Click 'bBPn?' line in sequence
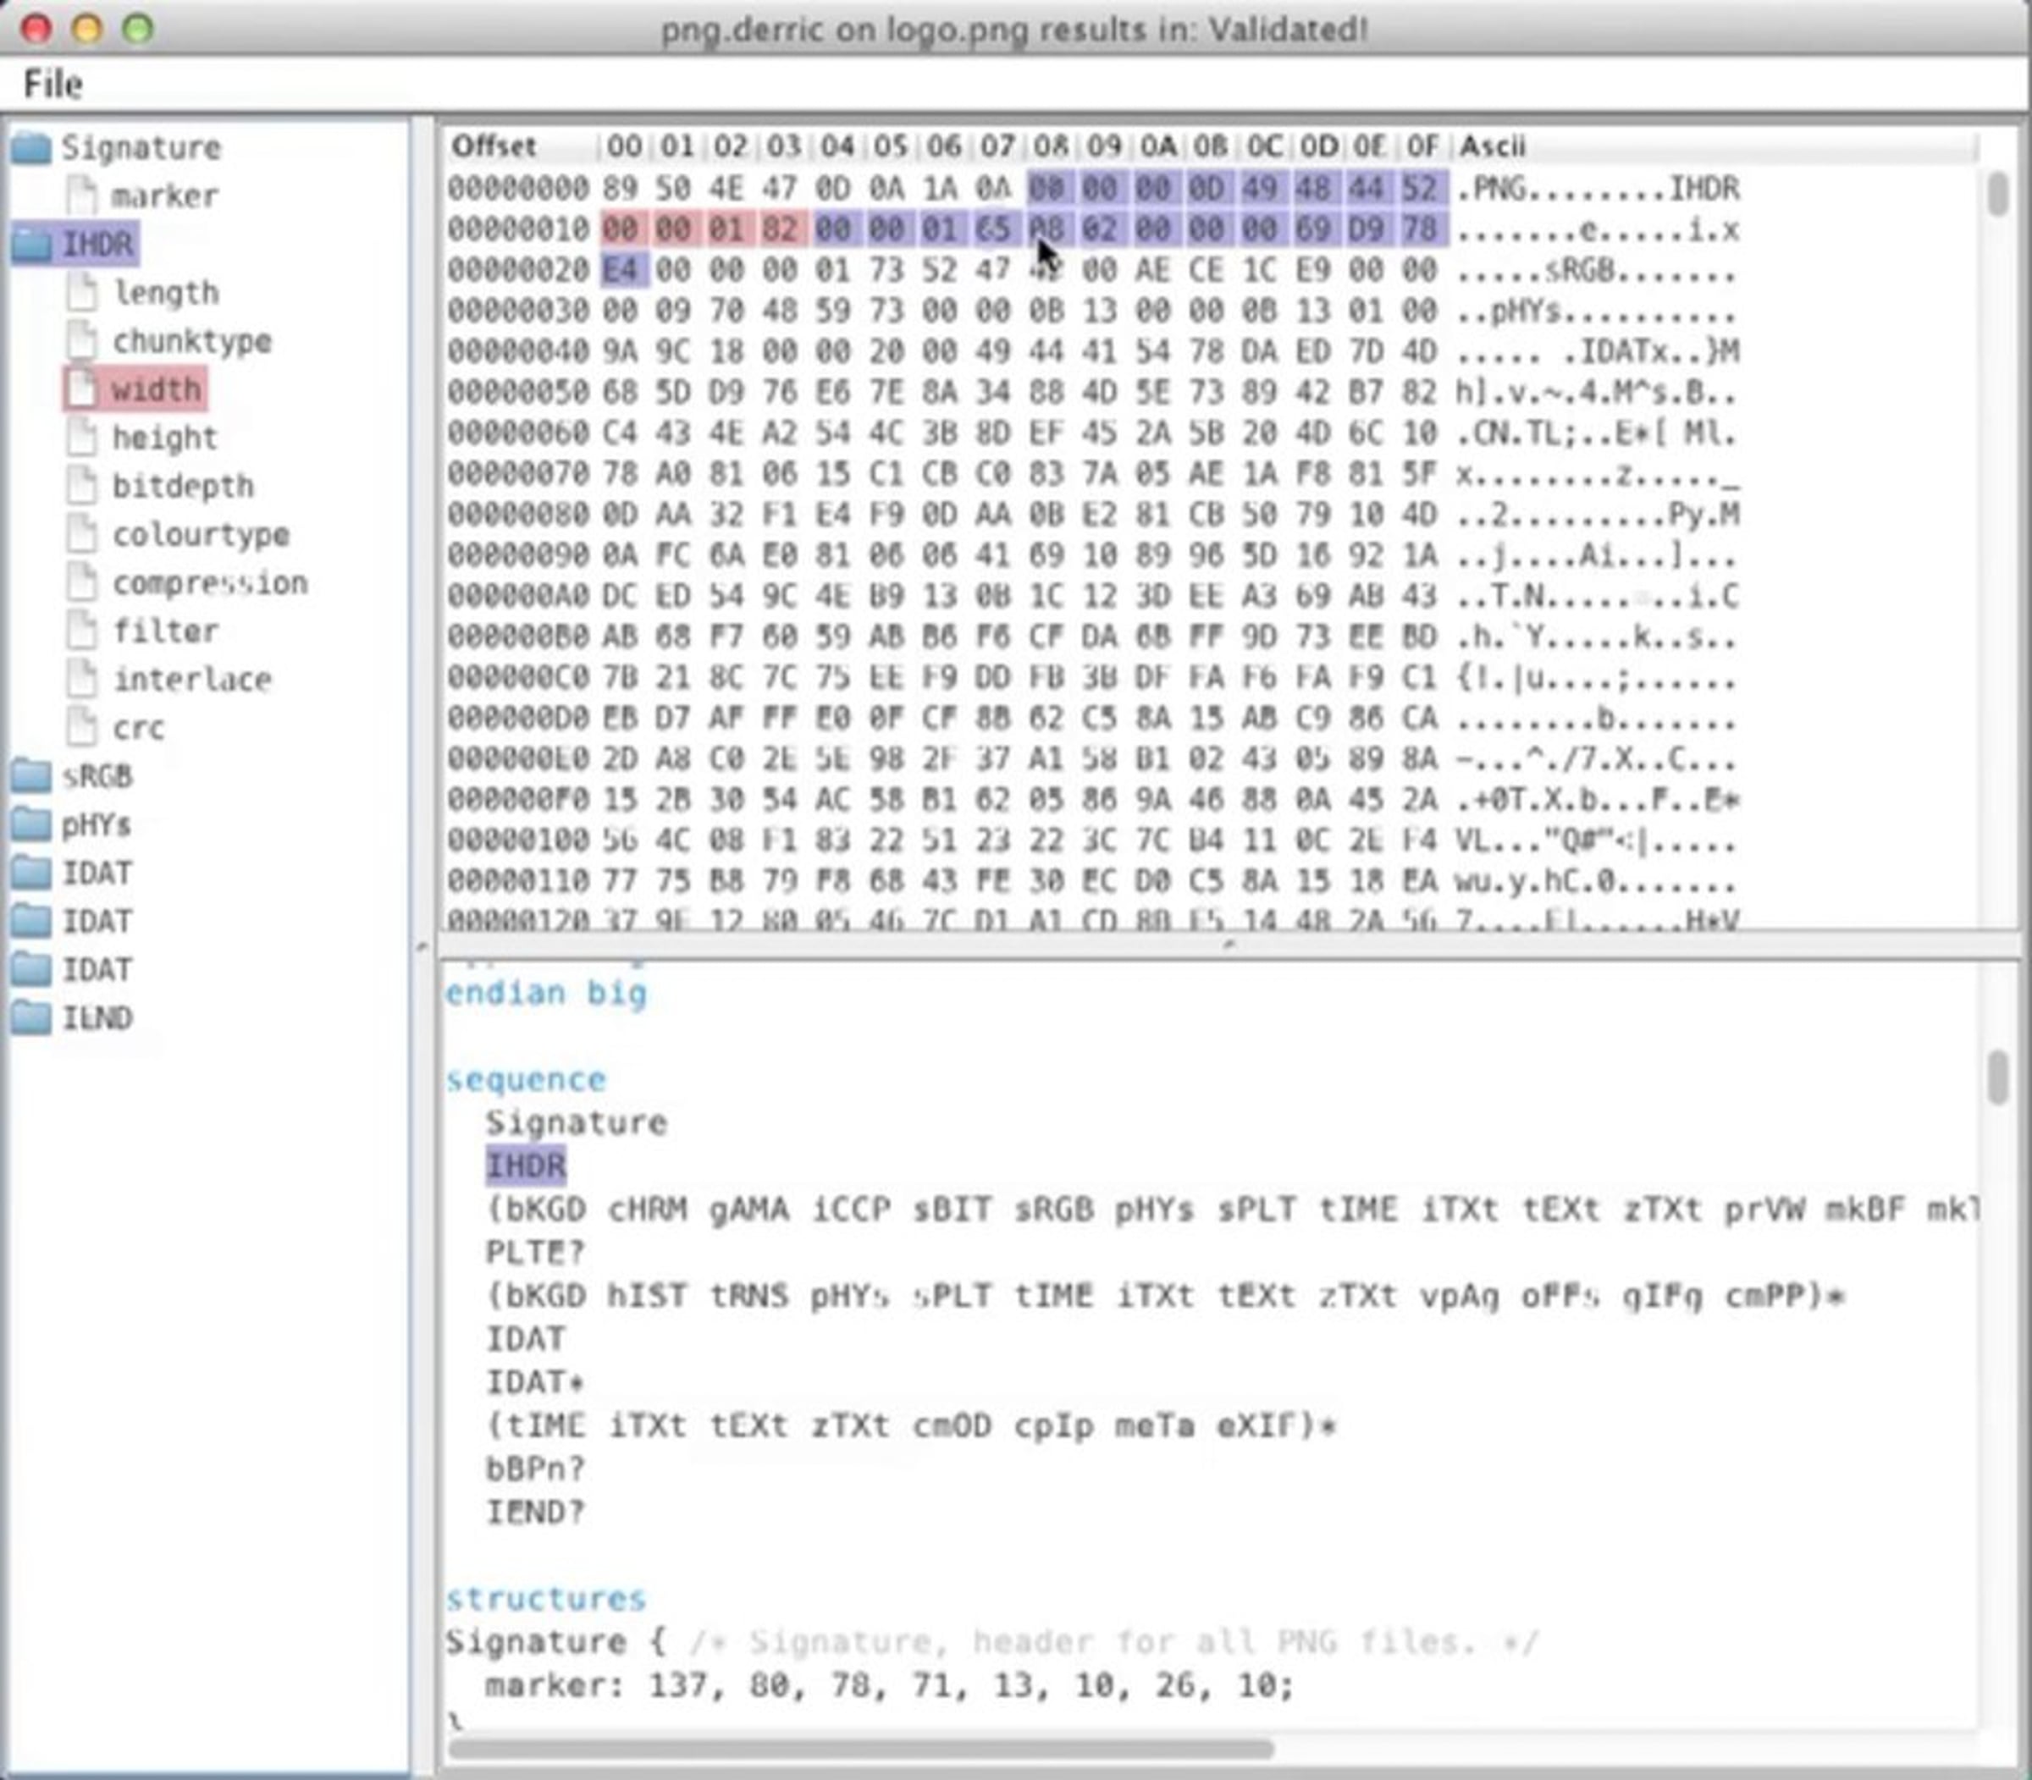 point(534,1469)
